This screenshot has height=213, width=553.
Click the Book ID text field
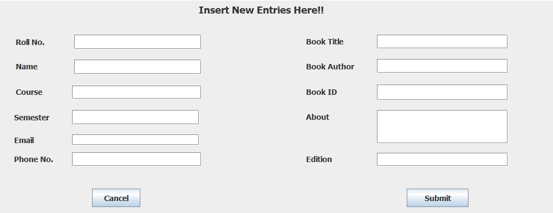point(443,92)
